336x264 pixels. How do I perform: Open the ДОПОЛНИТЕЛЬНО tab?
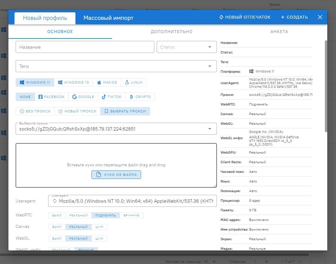172,32
